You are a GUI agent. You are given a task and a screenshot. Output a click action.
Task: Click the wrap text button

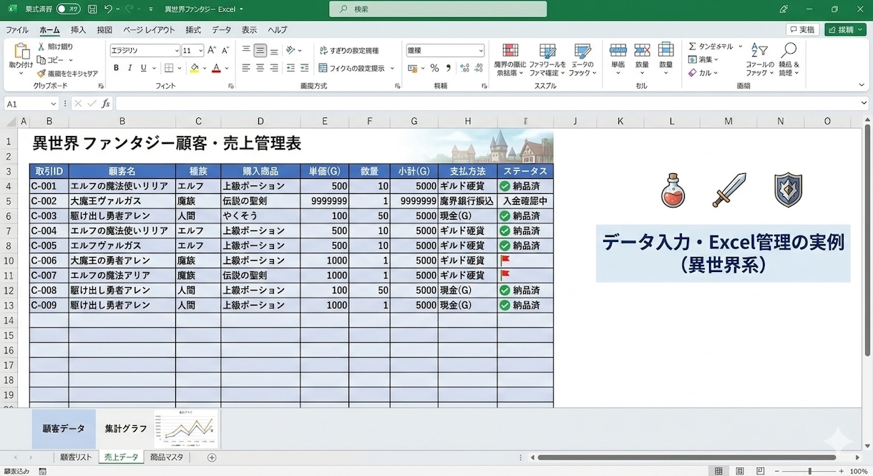pos(350,51)
